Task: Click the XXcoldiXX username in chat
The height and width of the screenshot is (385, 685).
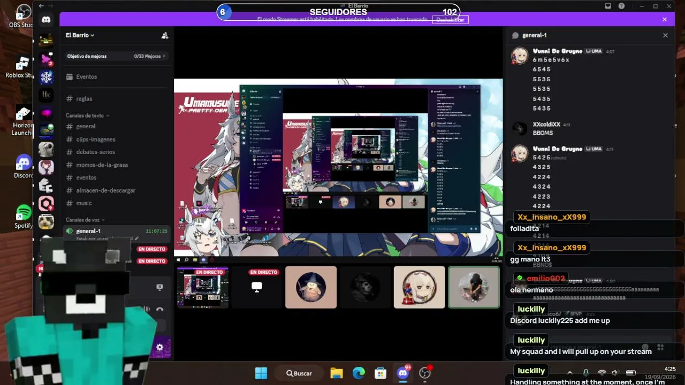Action: (x=546, y=125)
